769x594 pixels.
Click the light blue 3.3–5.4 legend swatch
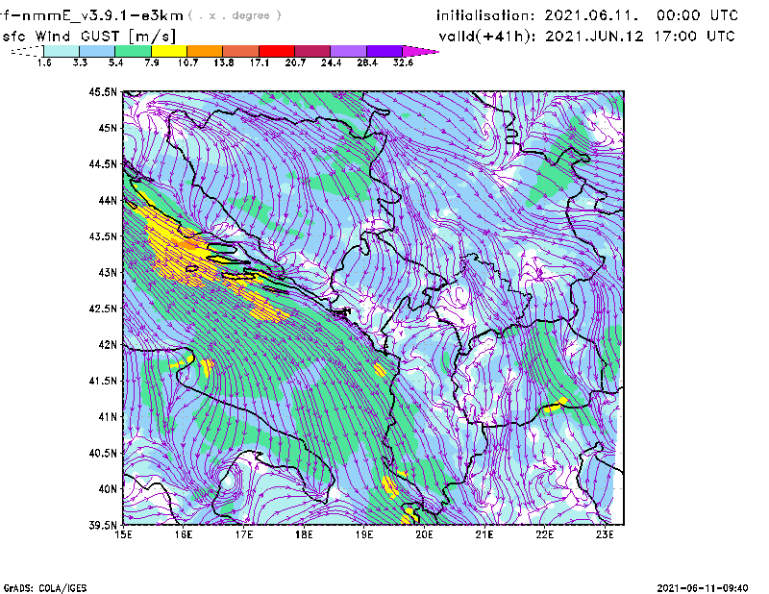coord(97,51)
